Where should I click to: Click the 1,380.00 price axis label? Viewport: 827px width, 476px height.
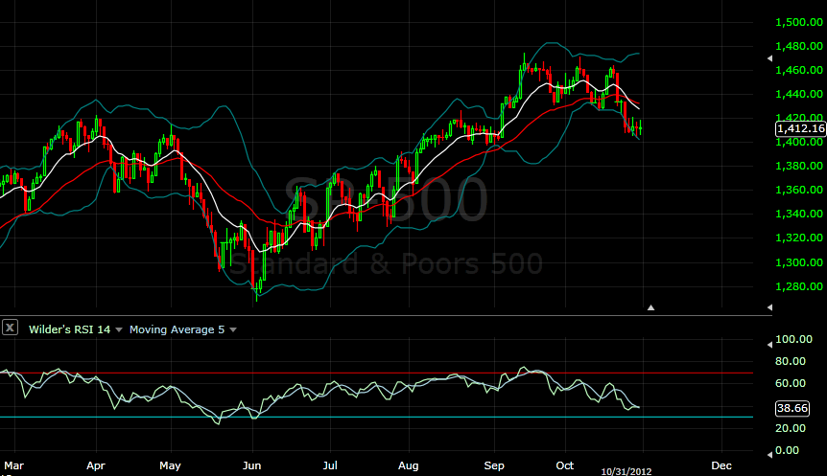799,166
